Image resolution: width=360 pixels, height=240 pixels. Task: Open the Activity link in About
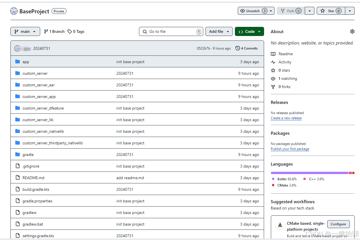click(x=285, y=62)
